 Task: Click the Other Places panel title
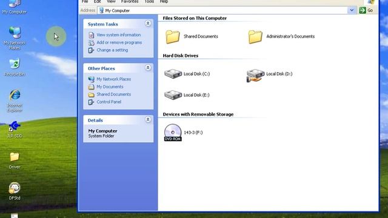click(101, 68)
